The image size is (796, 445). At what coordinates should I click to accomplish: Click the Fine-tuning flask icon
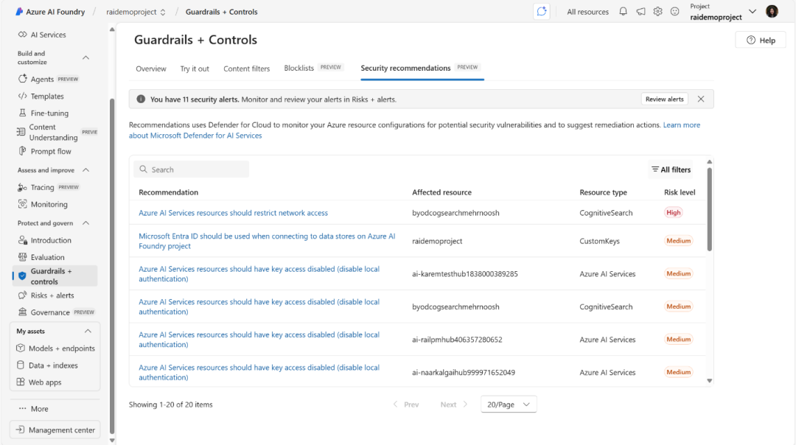coord(22,113)
